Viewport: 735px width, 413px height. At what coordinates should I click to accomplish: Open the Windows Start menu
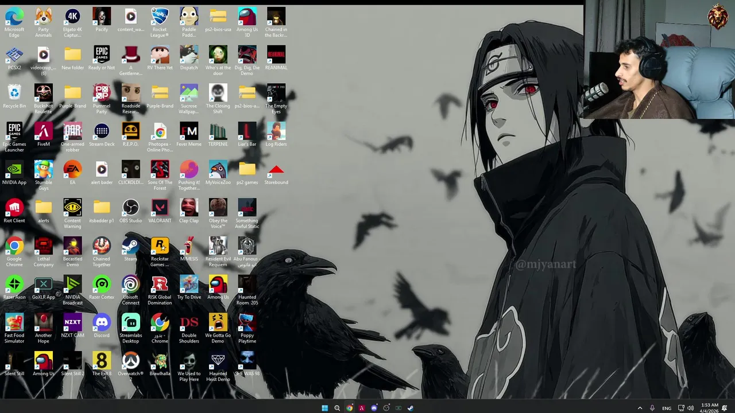[324, 408]
